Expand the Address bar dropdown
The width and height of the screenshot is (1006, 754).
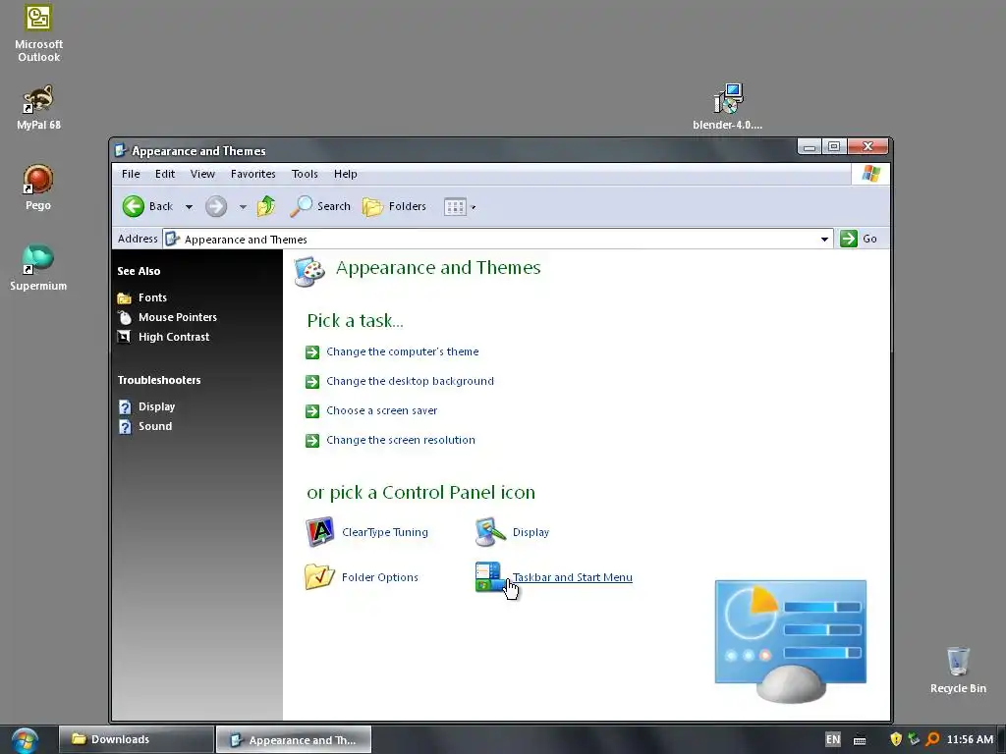pos(824,240)
